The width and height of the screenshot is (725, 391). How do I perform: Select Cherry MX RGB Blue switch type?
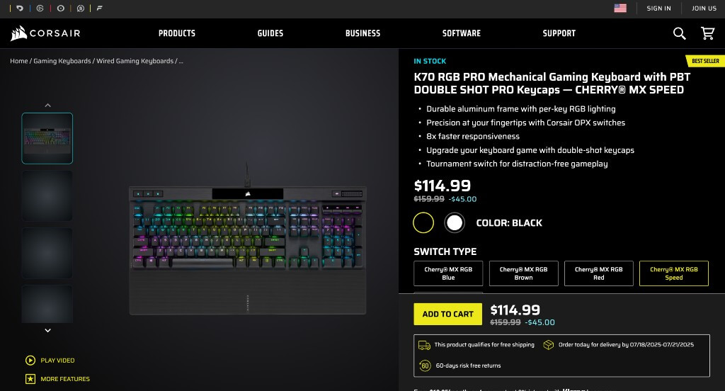click(x=448, y=273)
